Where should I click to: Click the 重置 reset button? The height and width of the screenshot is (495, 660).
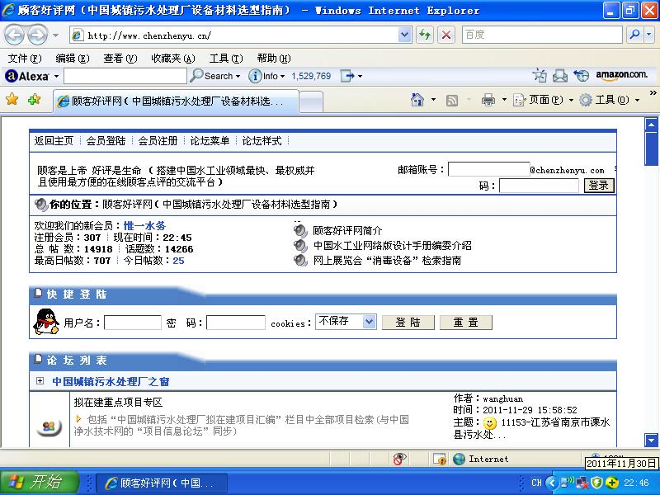465,323
